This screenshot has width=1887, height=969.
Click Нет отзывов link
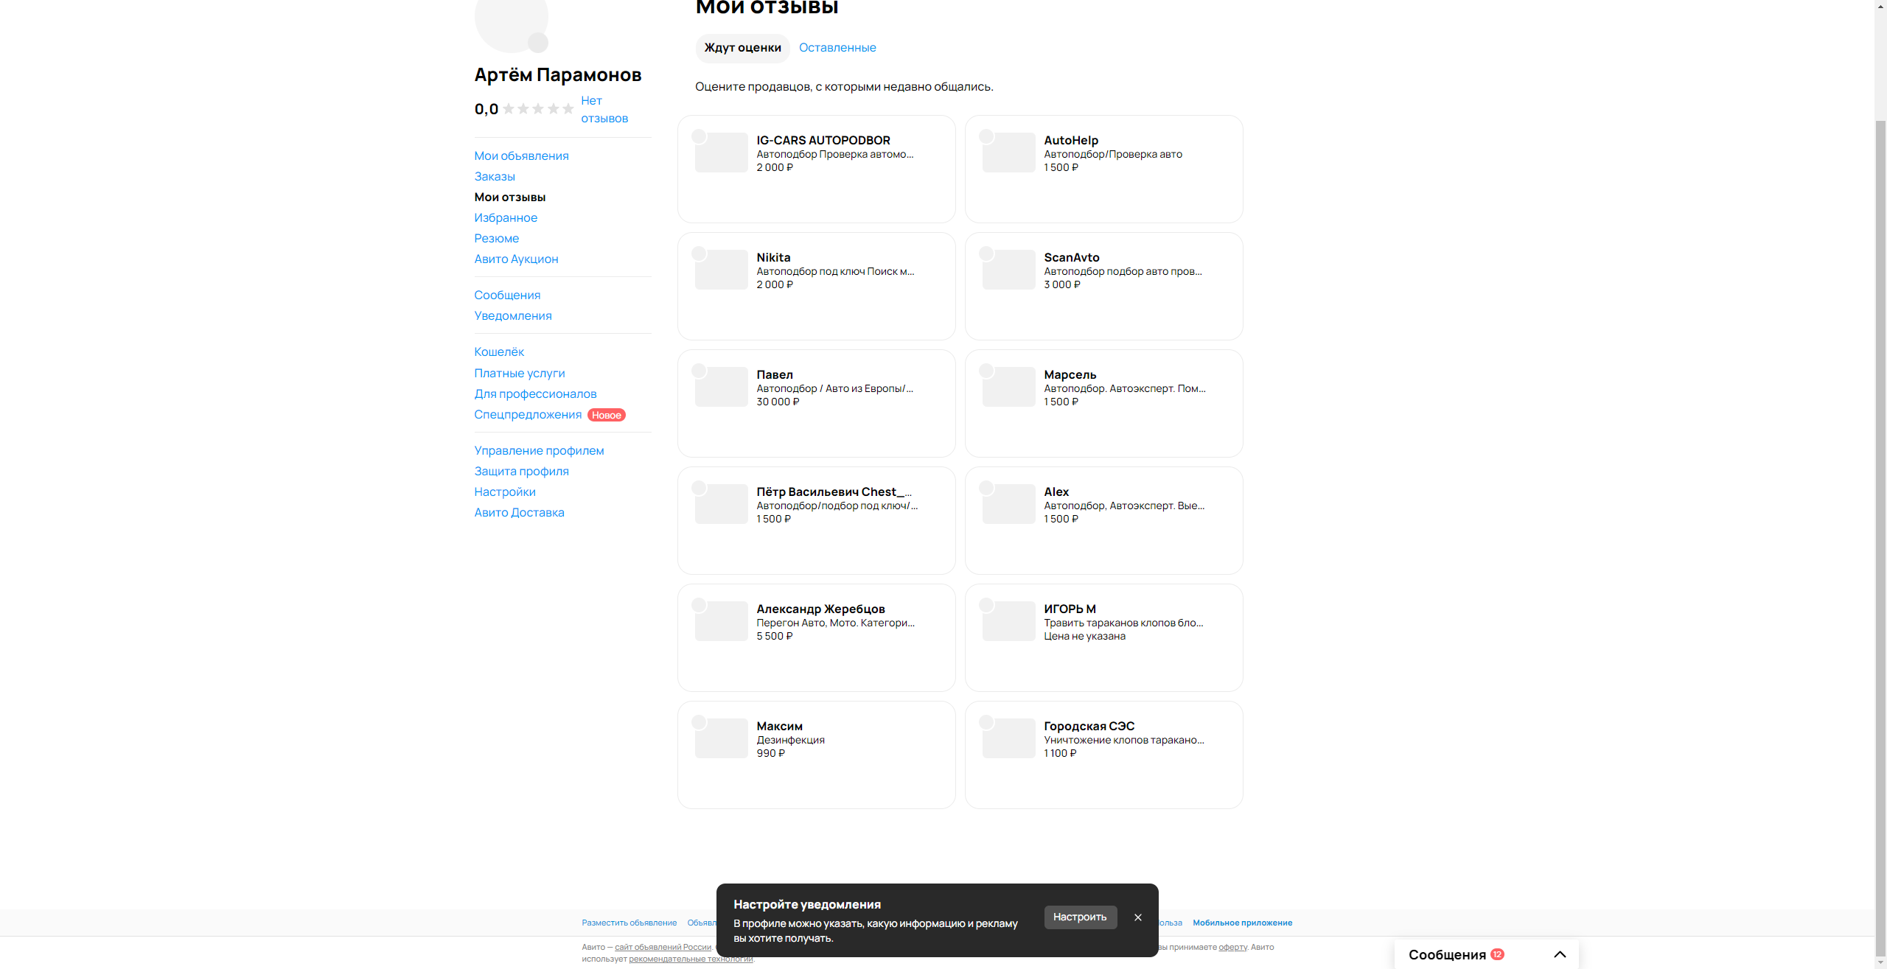click(604, 110)
